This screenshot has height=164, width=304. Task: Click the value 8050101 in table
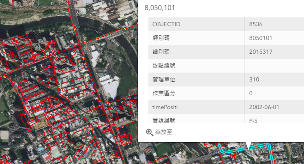260,38
